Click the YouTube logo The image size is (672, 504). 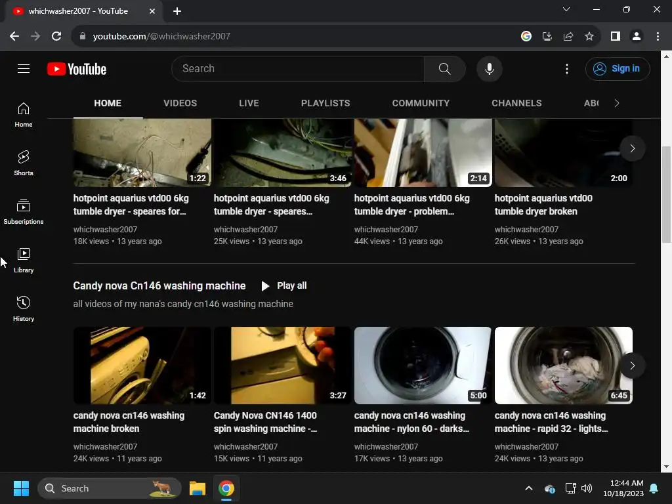(x=77, y=69)
